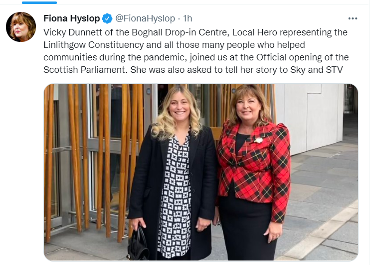Viewport: 370px width, 265px height.
Task: Open the tweet via the 1h timestamp
Action: 187,18
